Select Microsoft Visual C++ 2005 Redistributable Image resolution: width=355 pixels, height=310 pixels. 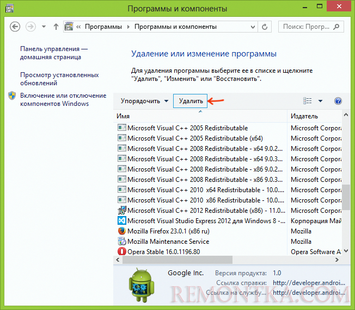(x=188, y=128)
